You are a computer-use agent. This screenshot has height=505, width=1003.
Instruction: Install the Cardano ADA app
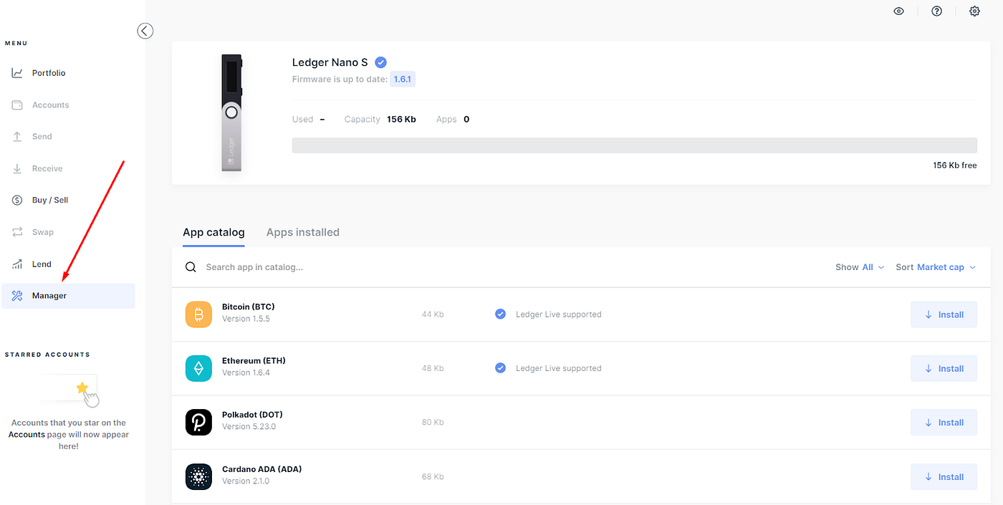click(x=944, y=476)
